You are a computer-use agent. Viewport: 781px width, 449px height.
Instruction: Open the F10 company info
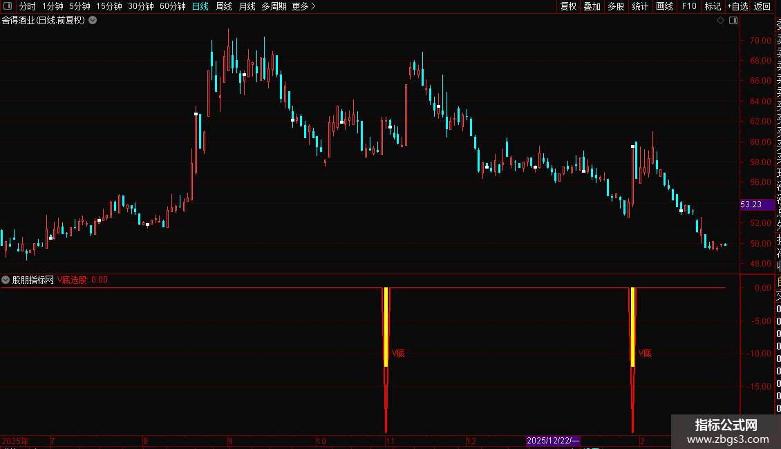coord(689,6)
